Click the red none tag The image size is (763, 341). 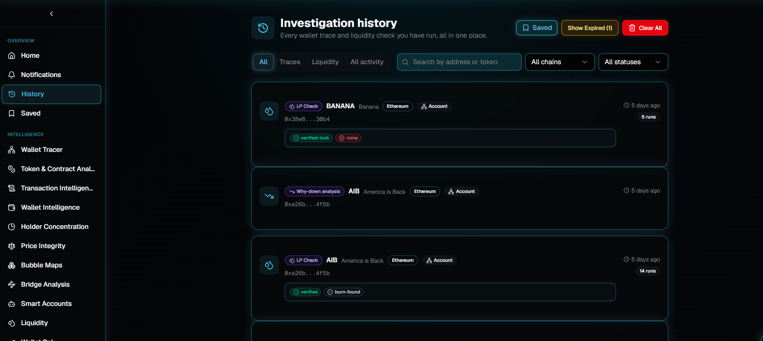348,138
